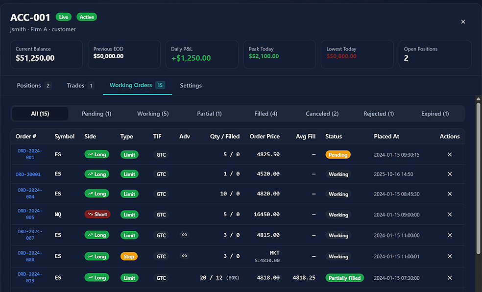Screen dimensions: 482x292
Task: Select the Canceled (2) filter
Action: tap(322, 114)
